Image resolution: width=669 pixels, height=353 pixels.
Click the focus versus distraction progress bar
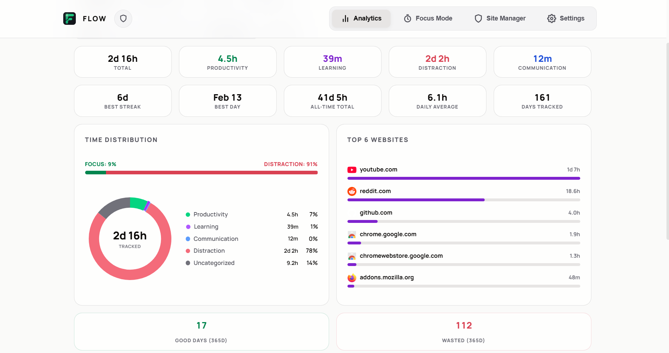[201, 173]
